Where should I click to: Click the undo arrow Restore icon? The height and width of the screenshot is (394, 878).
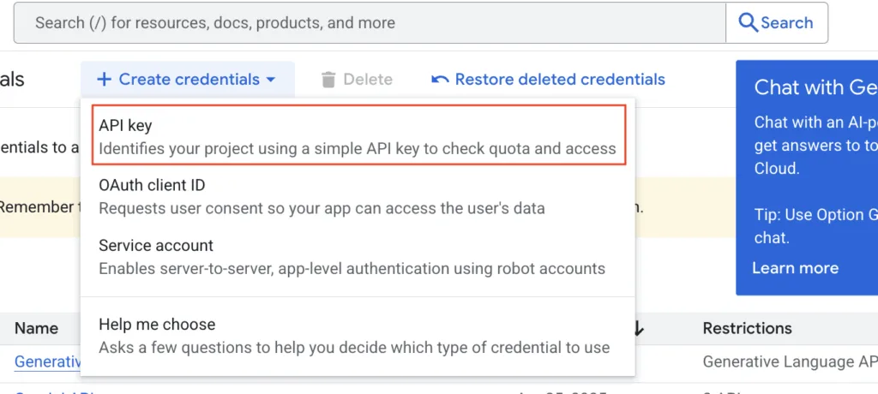[440, 80]
